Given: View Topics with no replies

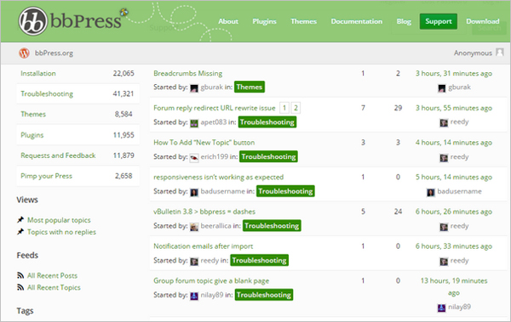Looking at the screenshot, I should (x=61, y=232).
